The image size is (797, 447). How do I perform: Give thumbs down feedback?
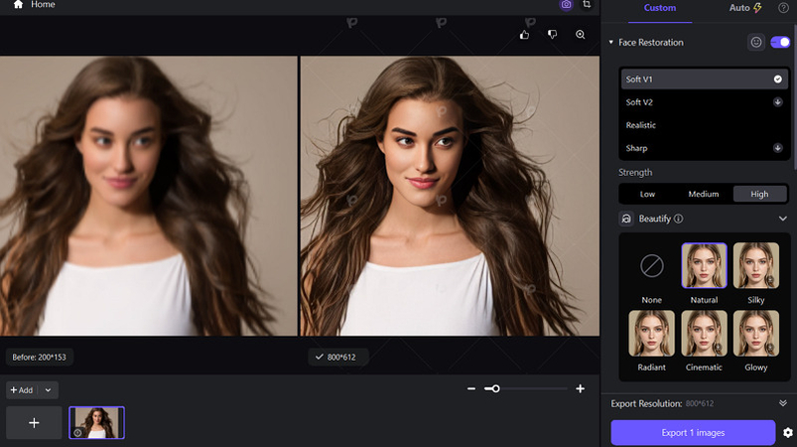(552, 35)
